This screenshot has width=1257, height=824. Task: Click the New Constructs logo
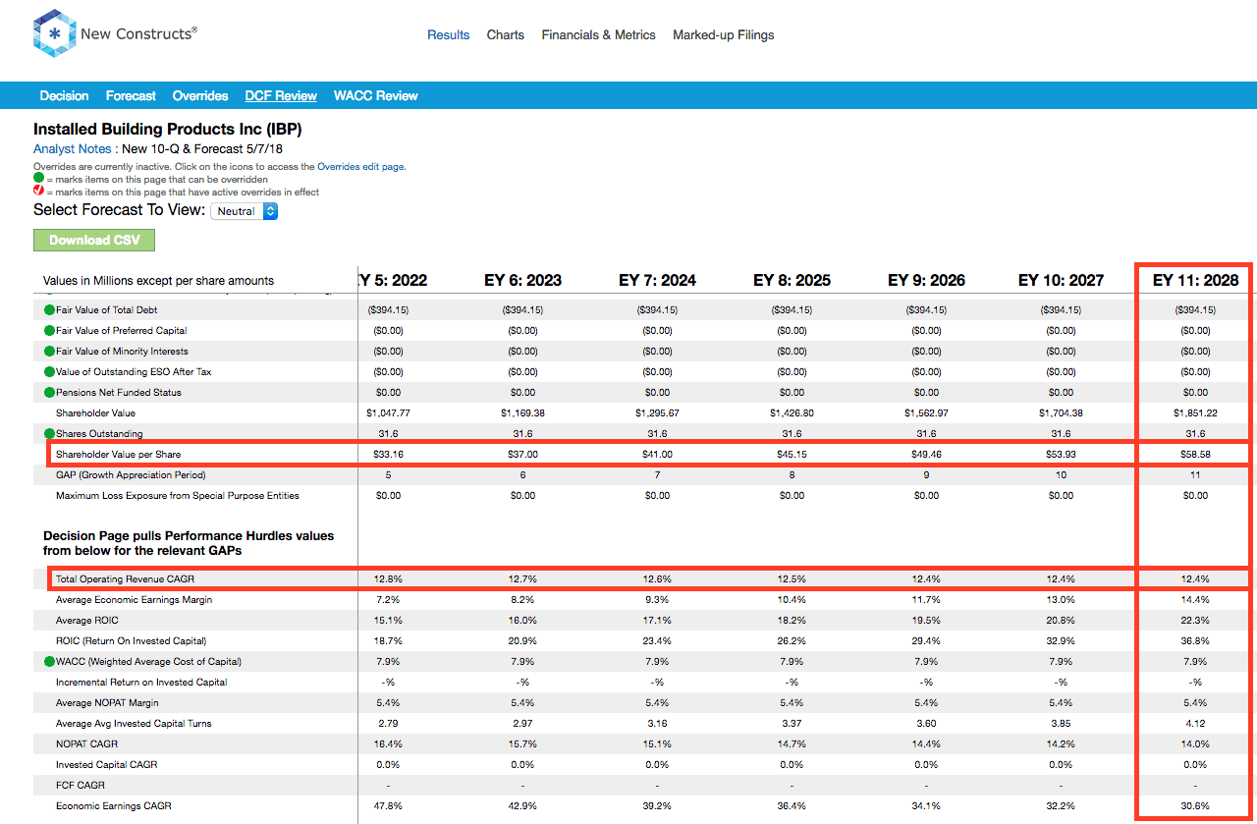coord(115,33)
